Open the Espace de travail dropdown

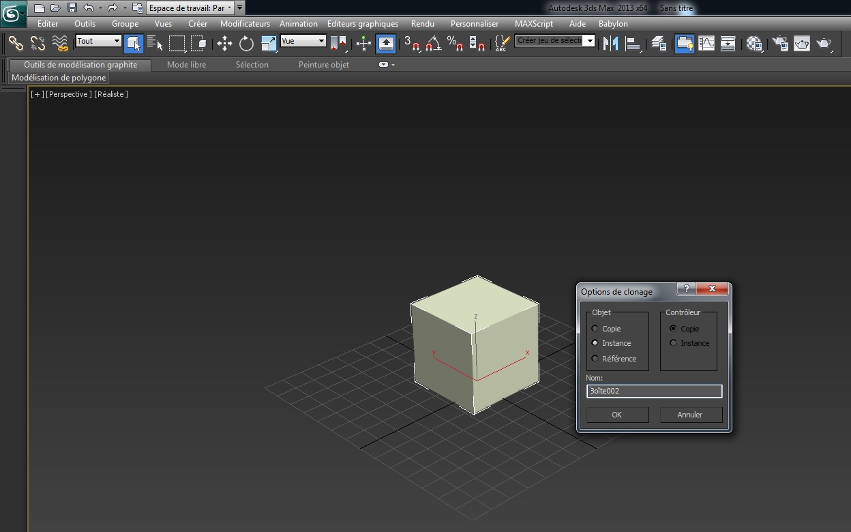coord(191,8)
